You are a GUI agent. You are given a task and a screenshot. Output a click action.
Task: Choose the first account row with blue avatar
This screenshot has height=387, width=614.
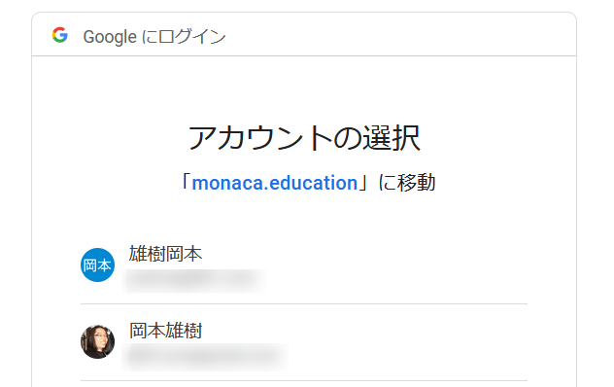tap(304, 265)
